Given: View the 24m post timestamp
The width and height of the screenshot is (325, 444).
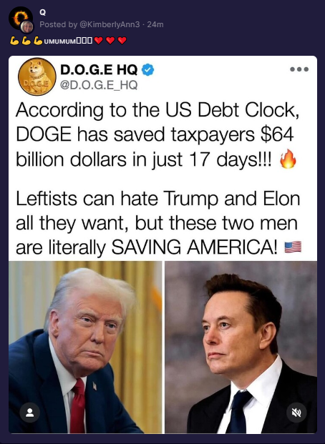Looking at the screenshot, I should point(155,24).
